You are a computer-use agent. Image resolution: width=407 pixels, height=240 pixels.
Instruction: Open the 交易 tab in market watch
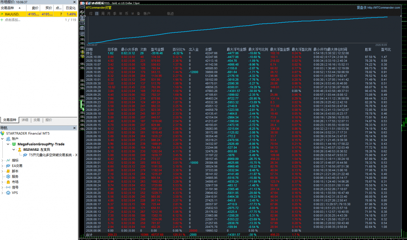[x=37, y=120]
